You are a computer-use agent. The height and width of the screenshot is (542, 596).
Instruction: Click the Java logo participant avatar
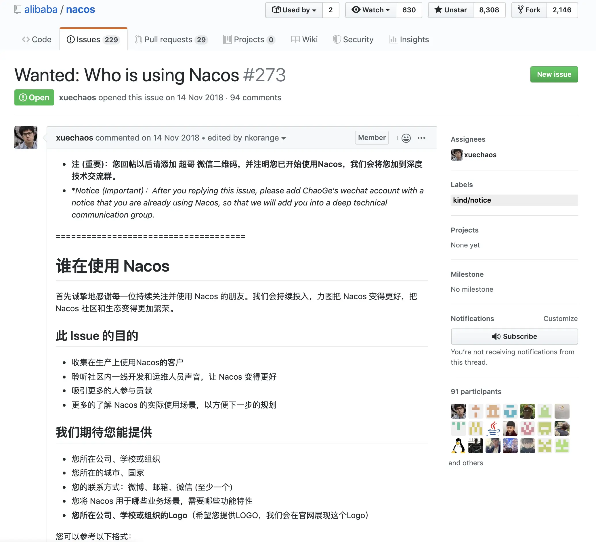click(493, 428)
